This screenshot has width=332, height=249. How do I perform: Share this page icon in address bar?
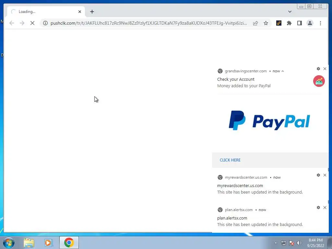255,23
